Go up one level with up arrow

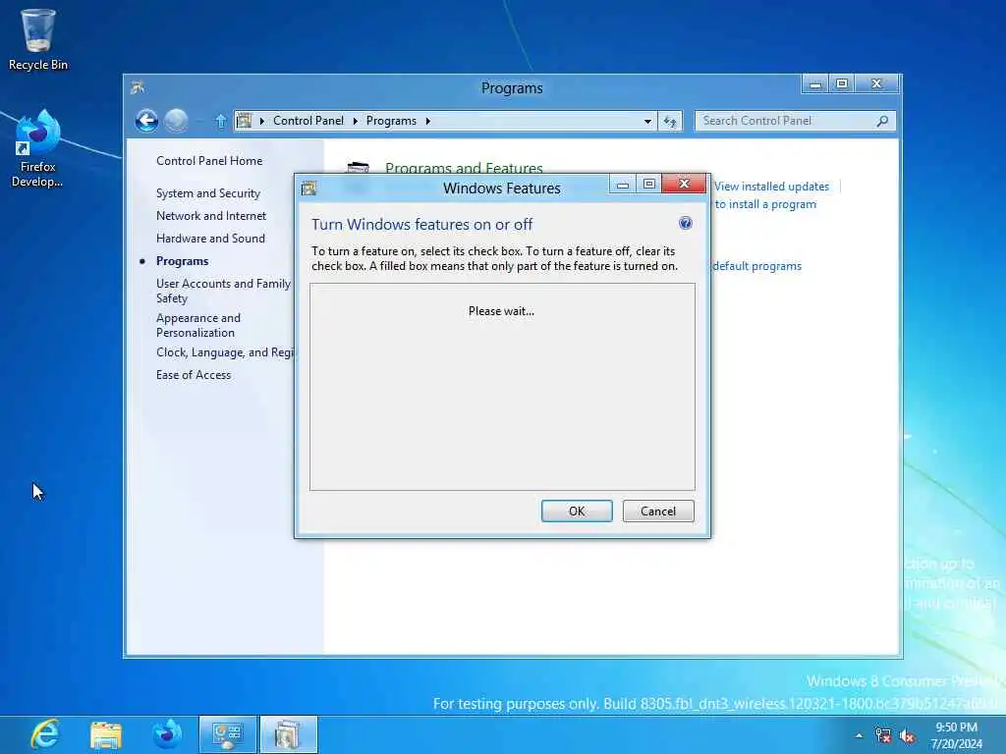pos(221,121)
